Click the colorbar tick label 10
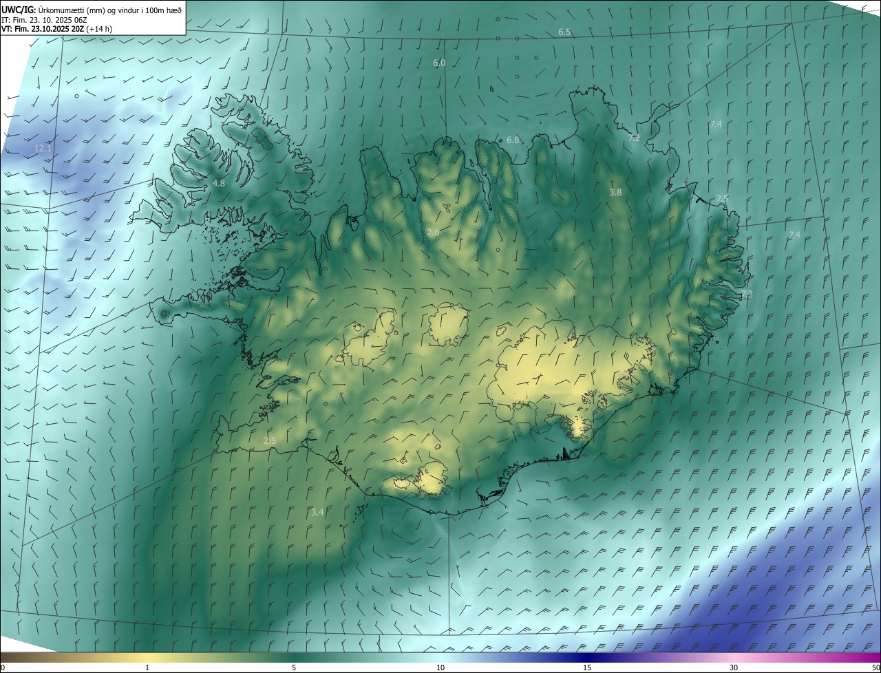This screenshot has height=673, width=881. click(440, 667)
